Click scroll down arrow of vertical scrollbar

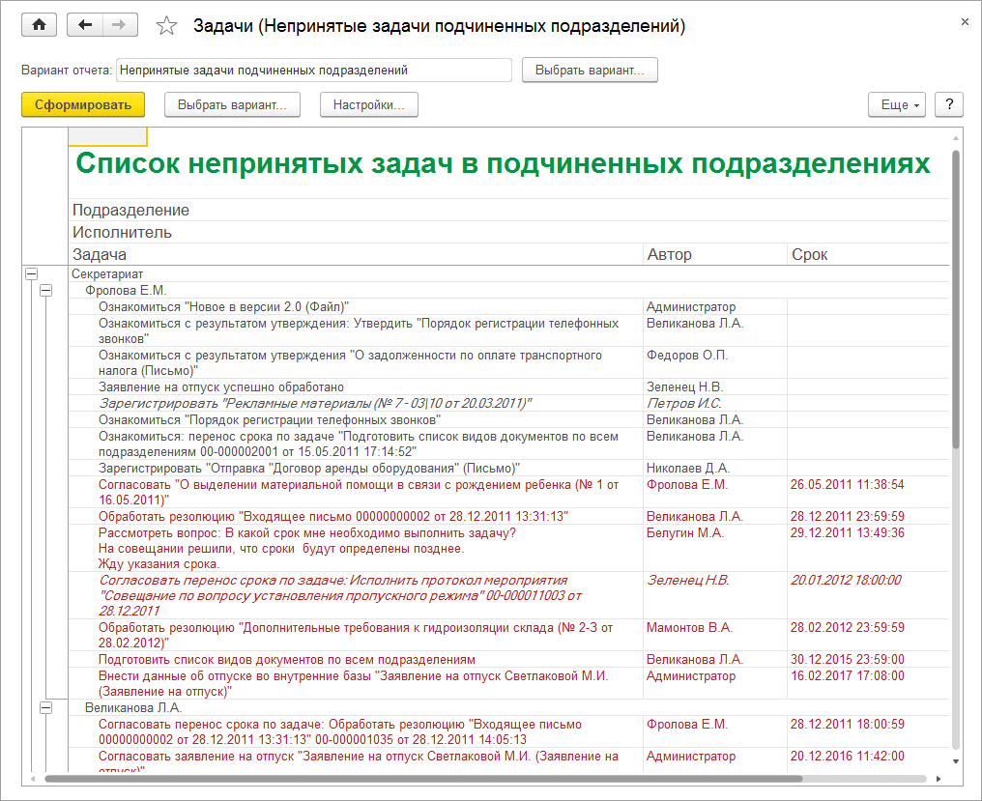[x=956, y=761]
